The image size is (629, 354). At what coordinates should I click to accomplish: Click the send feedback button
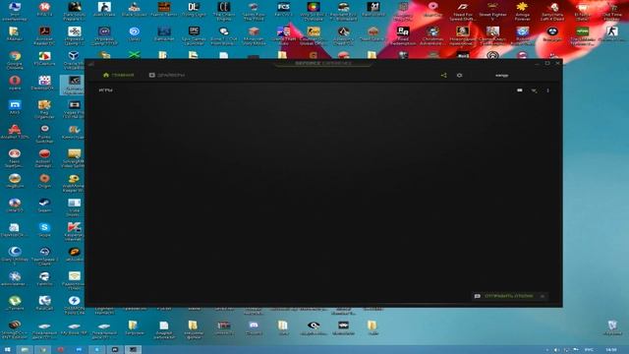coord(504,296)
